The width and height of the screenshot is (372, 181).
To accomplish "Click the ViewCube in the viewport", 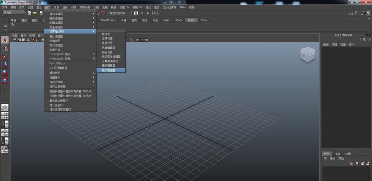I will tap(308, 55).
